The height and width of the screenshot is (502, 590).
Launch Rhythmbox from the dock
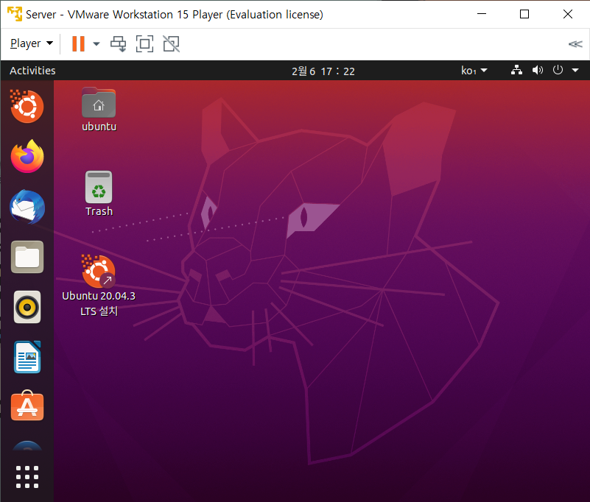[27, 307]
